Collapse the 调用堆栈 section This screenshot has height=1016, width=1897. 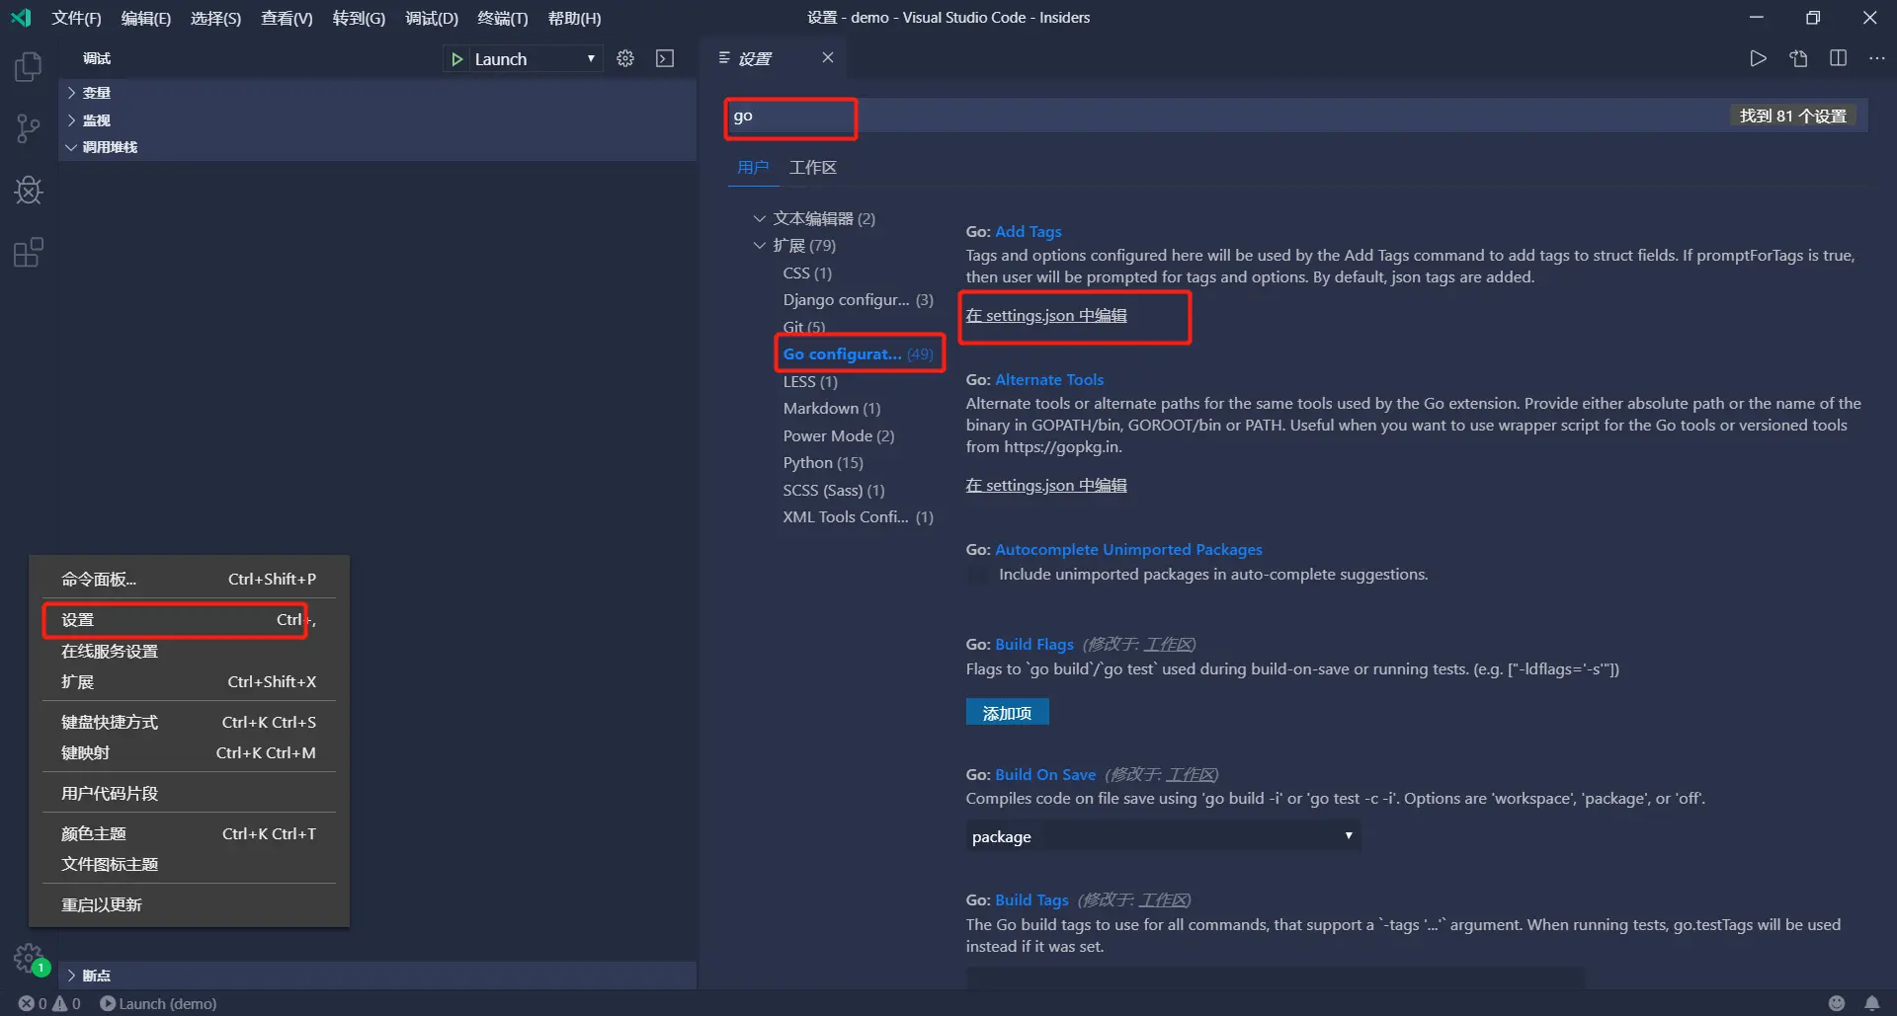(x=377, y=147)
